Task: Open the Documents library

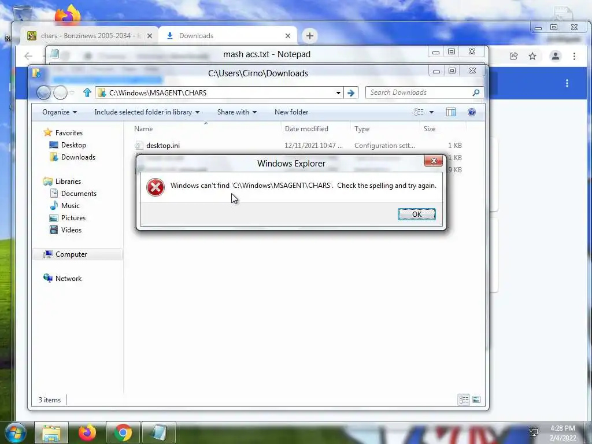Action: 79,193
